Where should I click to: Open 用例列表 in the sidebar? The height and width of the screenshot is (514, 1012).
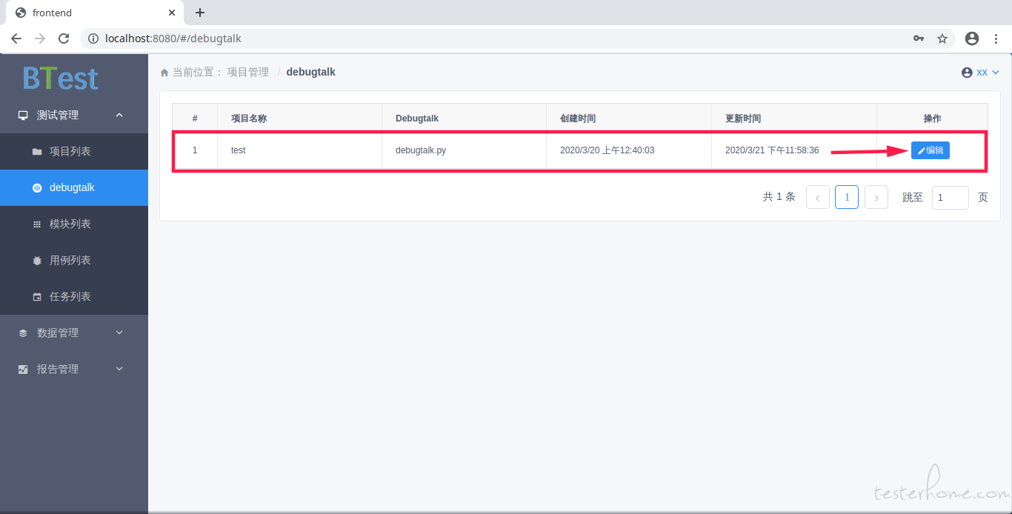coord(74,261)
